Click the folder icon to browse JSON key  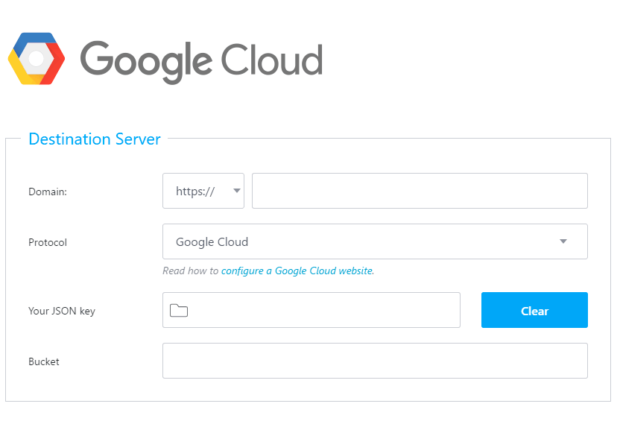(179, 310)
